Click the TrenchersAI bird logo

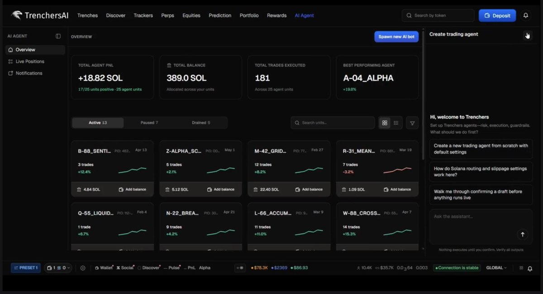(16, 15)
